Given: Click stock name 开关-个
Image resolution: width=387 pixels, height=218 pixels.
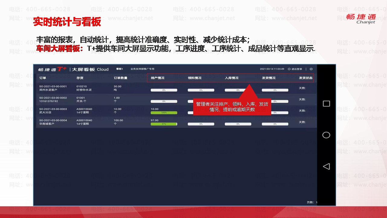Looking at the screenshot, I should point(81,101).
